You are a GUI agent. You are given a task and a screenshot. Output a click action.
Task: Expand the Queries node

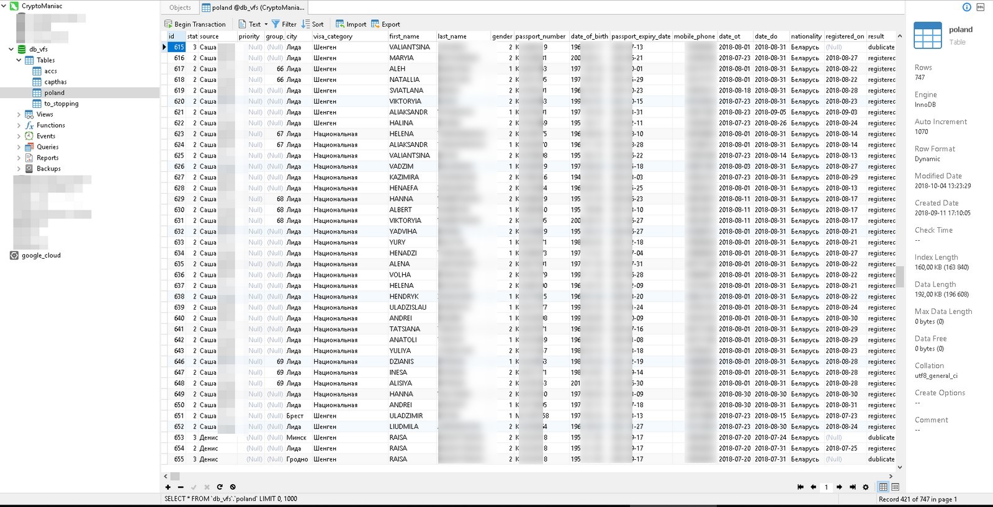(19, 147)
